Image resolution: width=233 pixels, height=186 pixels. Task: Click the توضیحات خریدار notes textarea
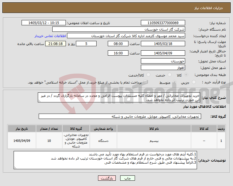pos(105,160)
